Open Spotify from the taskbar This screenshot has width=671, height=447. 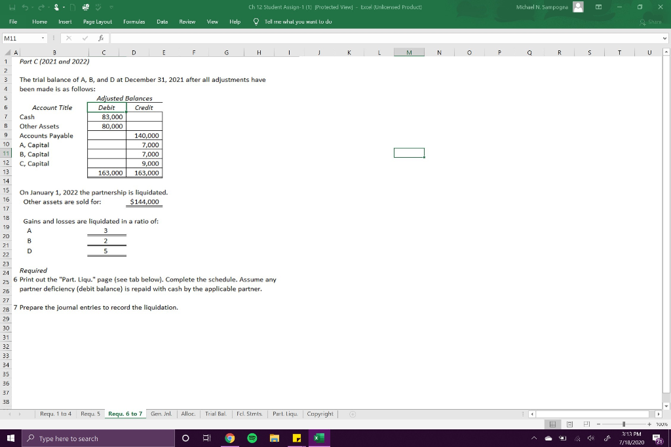coord(252,438)
